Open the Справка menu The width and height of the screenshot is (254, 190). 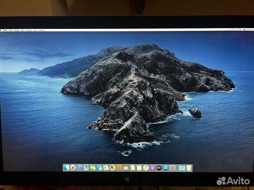coord(42,30)
